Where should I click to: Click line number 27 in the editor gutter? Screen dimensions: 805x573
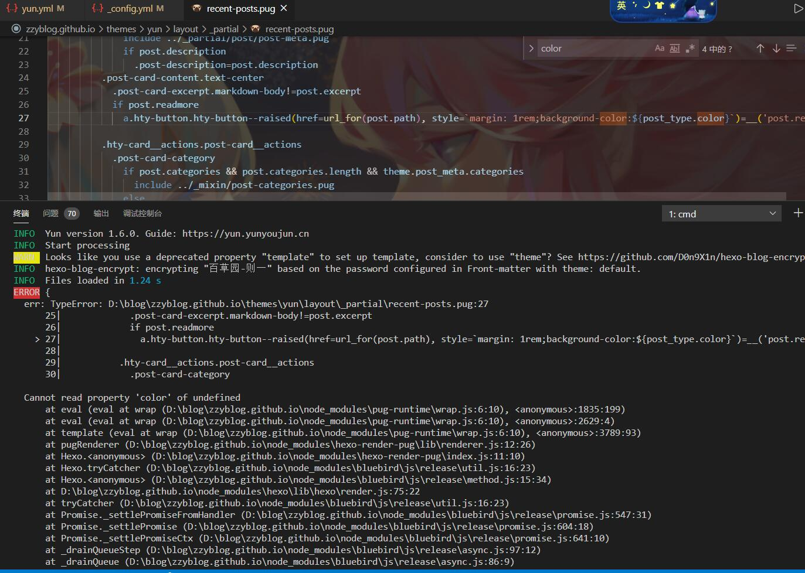pos(23,118)
